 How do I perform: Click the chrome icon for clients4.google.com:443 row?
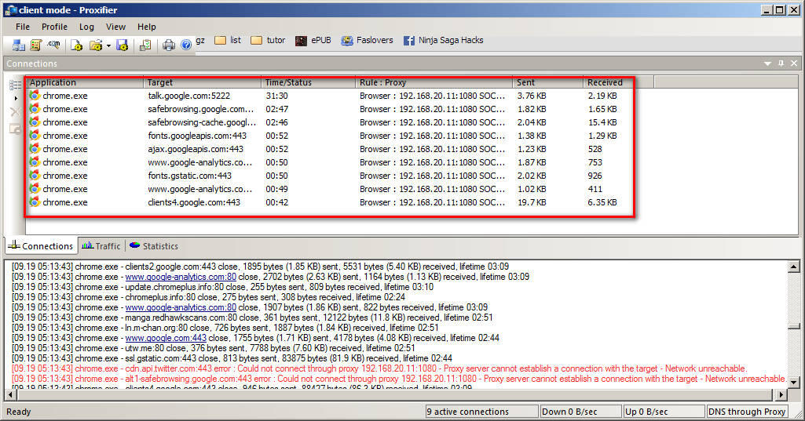pos(35,202)
